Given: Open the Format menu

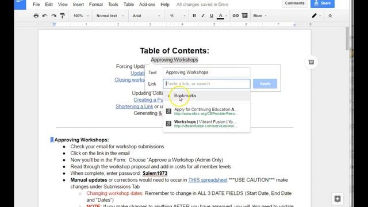Looking at the screenshot, I should pyautogui.click(x=96, y=5).
